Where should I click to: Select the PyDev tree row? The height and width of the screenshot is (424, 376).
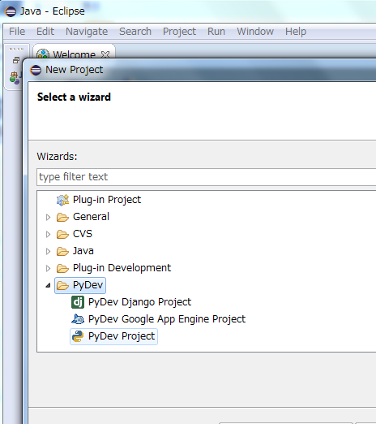(80, 285)
